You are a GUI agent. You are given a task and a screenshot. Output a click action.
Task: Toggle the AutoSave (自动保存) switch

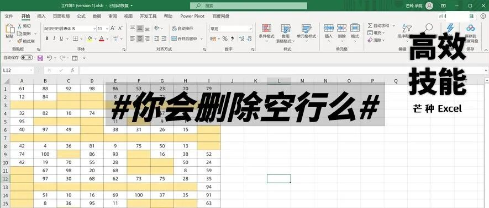[27, 58]
